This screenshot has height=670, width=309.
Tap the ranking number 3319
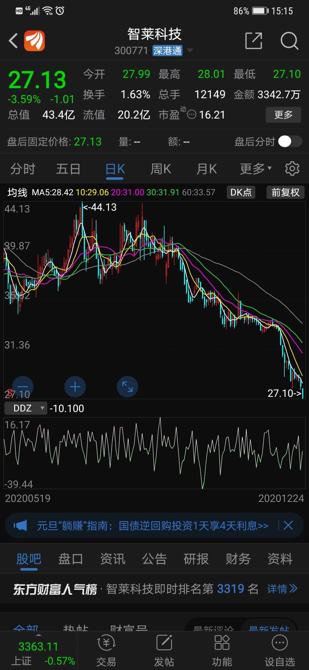[x=231, y=589]
